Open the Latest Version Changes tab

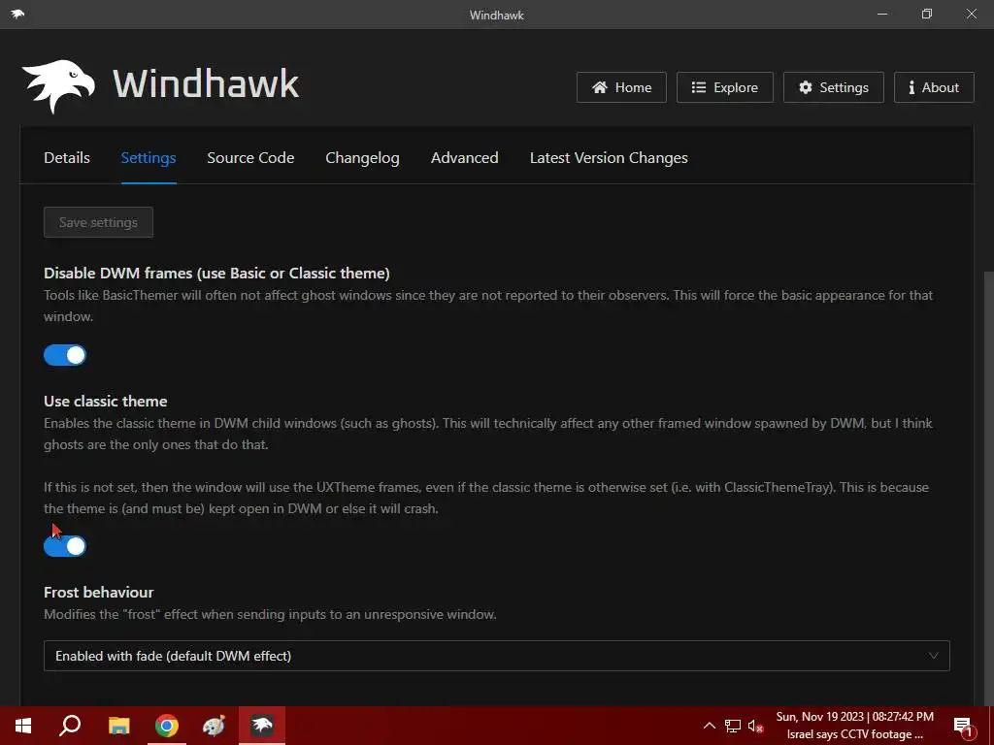[609, 158]
